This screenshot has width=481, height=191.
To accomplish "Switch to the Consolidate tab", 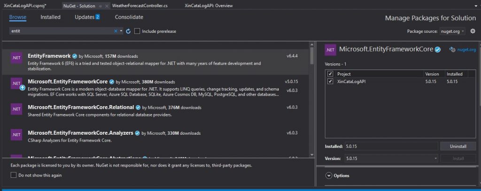I will 129,17.
